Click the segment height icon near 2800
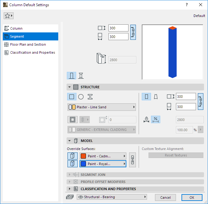Image resolution: width=208 pixels, height=204 pixels. [x=101, y=58]
